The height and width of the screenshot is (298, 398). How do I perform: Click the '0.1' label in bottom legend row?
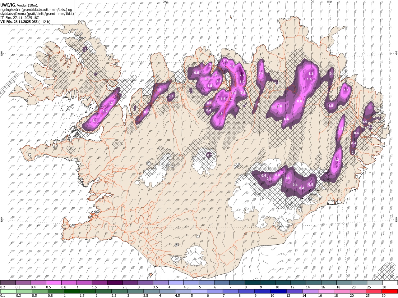pyautogui.click(x=3, y=296)
